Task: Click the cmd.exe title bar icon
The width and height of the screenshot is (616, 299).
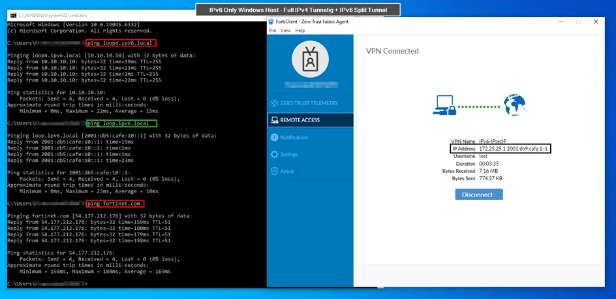Action: pos(13,15)
